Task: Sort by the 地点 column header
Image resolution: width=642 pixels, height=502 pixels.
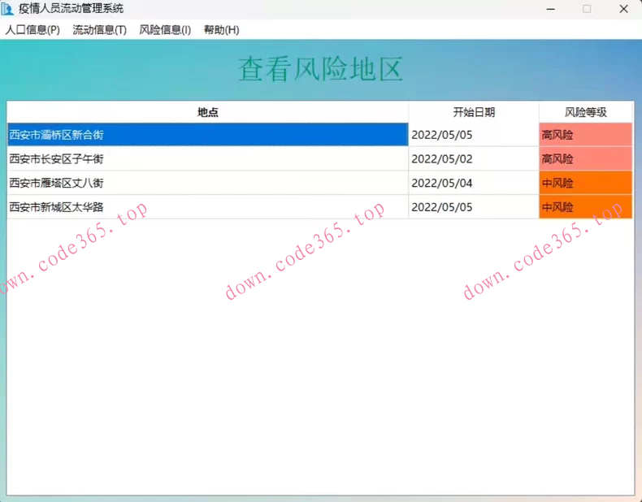Action: tap(207, 112)
